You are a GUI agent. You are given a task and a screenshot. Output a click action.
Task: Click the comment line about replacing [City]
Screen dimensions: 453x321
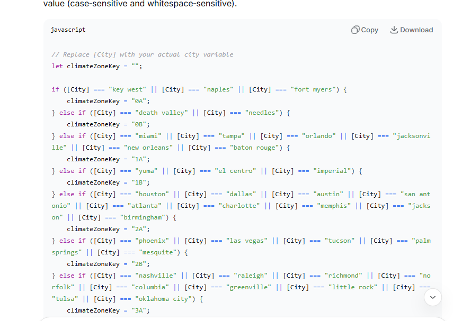(142, 54)
